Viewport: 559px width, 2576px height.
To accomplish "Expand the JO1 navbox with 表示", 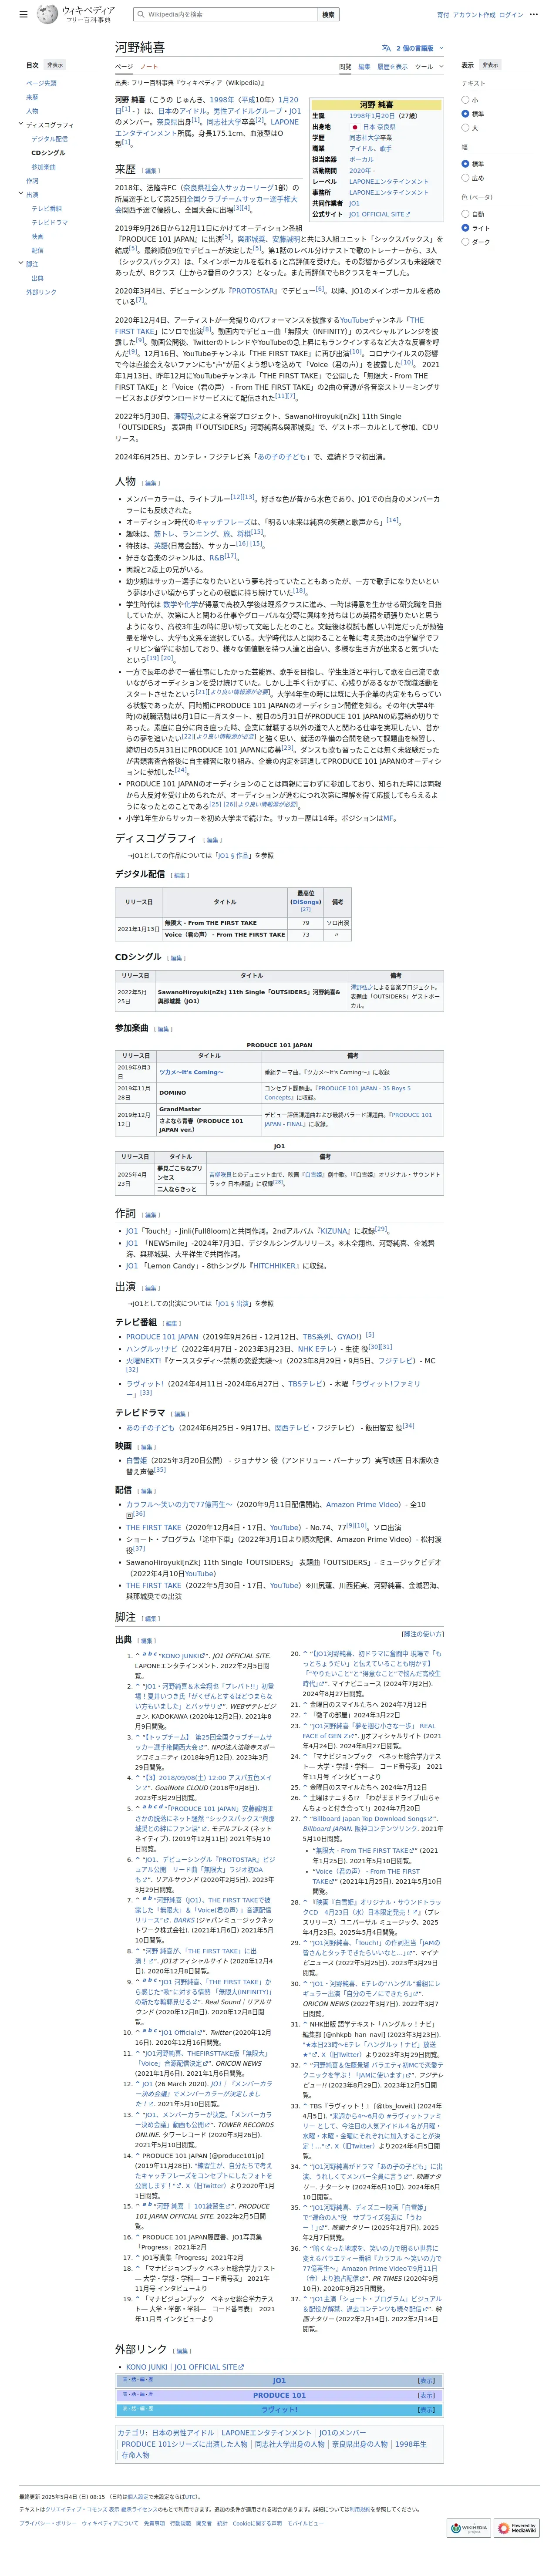I will [x=426, y=2380].
